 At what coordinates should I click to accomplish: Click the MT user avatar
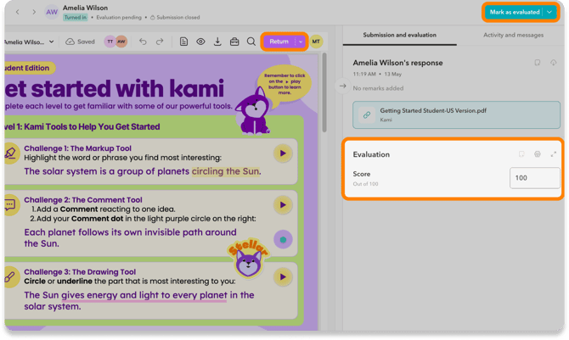[x=316, y=42]
